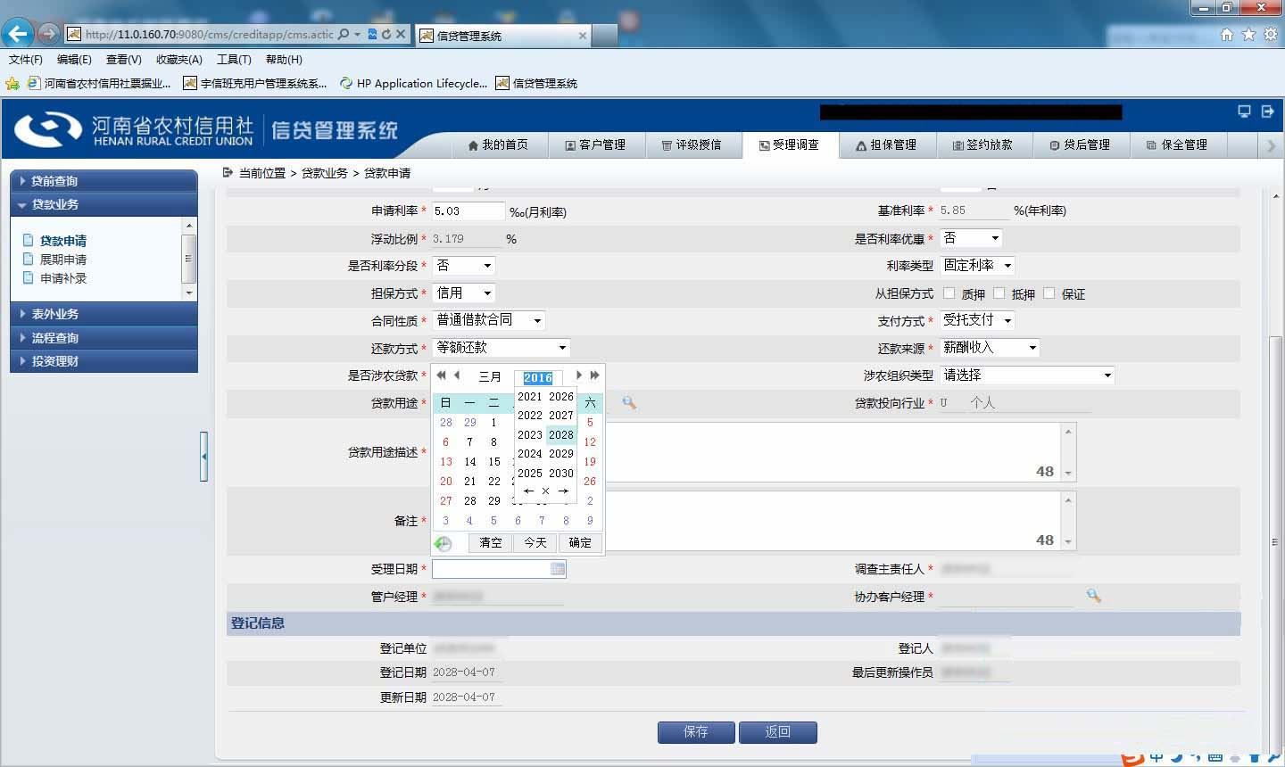Open browser favorites star icon

point(1248,34)
